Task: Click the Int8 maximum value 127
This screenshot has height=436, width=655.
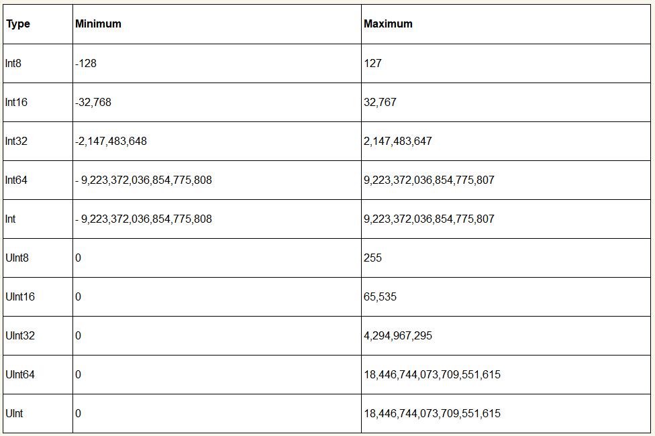Action: (372, 63)
